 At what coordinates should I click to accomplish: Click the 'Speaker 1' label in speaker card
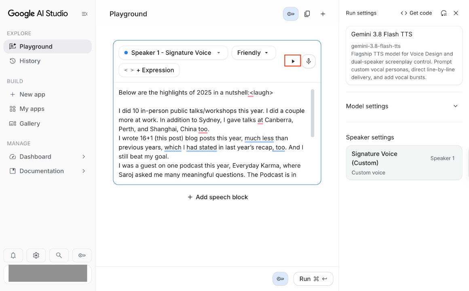pos(442,158)
